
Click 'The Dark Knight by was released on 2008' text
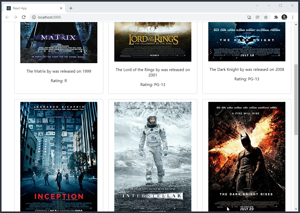point(247,70)
